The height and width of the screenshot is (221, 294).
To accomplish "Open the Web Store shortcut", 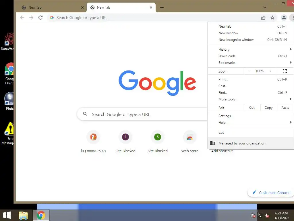I will (190, 141).
